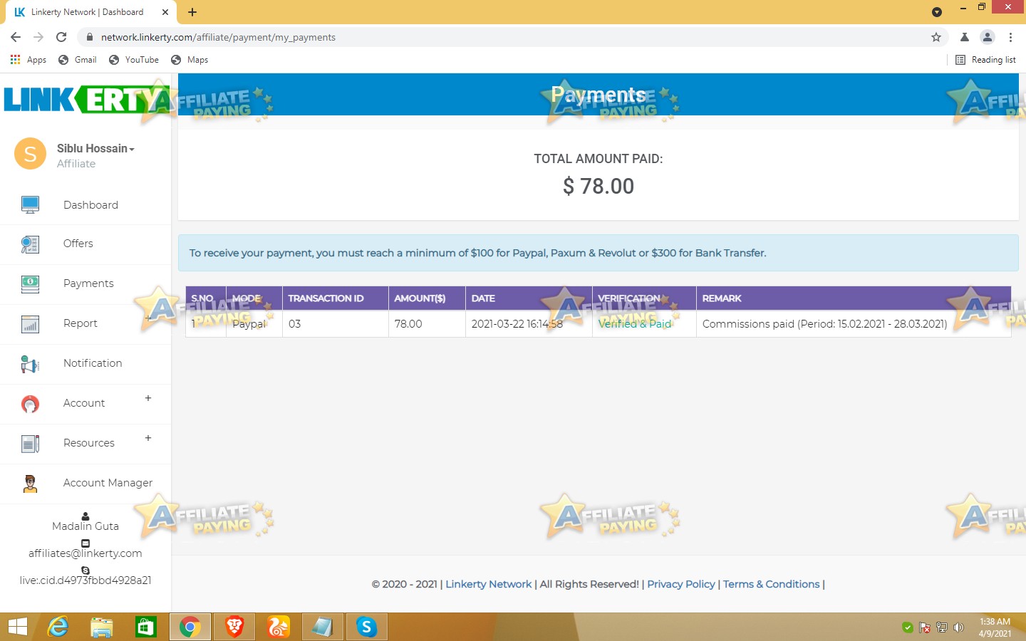Open the Privacy Policy link

coord(681,584)
